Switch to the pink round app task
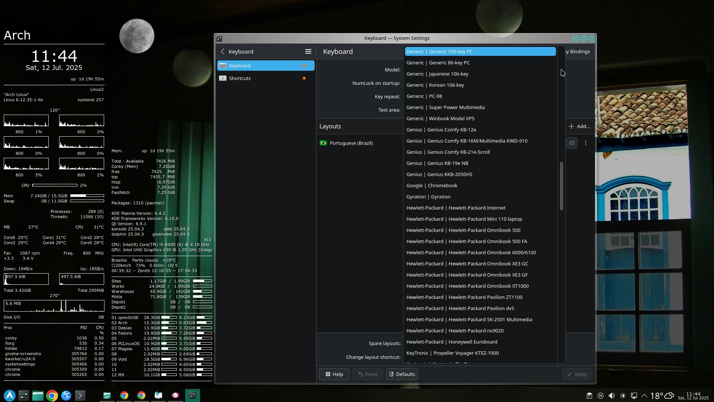 (176, 395)
